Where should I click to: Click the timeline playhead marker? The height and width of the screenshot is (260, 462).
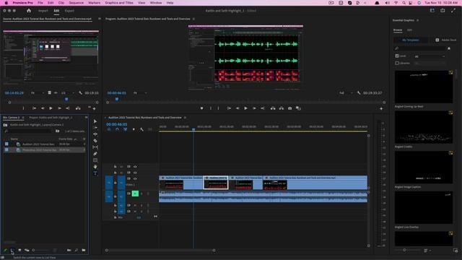(x=193, y=129)
